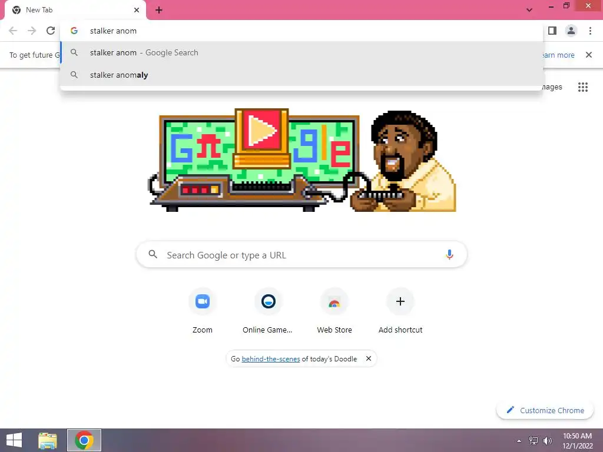Show hidden tray icons arrow
This screenshot has height=452, width=603.
[519, 441]
